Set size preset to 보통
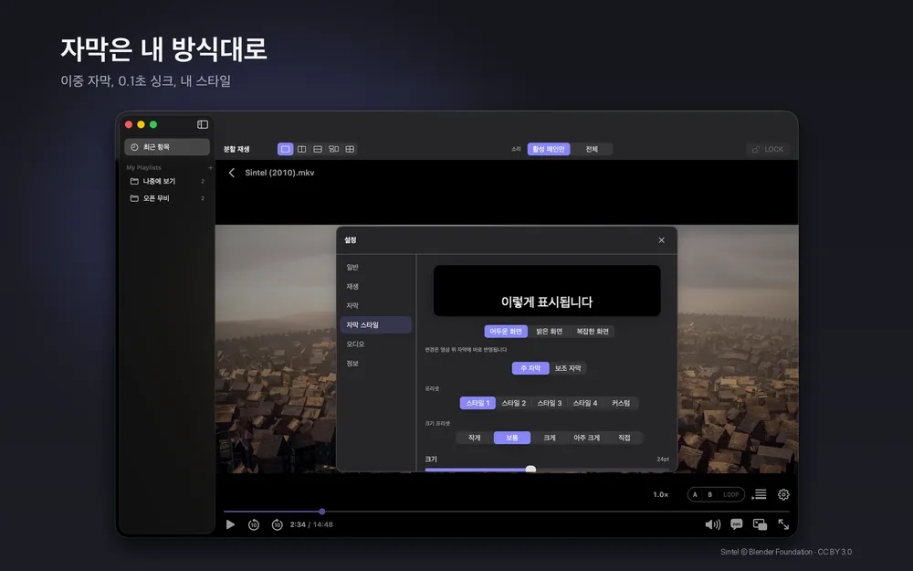This screenshot has width=913, height=571. (512, 438)
